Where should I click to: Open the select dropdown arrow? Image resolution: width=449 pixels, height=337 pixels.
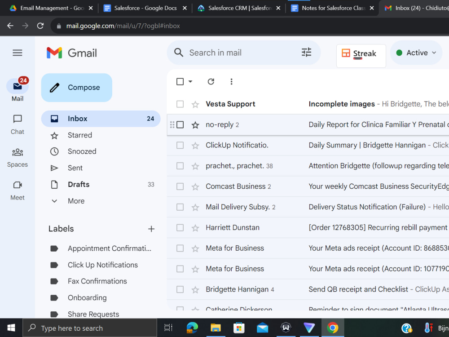click(x=190, y=82)
